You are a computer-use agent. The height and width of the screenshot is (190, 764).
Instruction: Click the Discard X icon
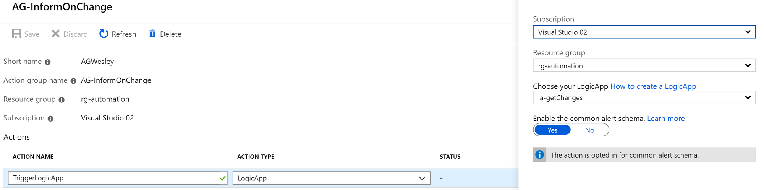(x=56, y=34)
